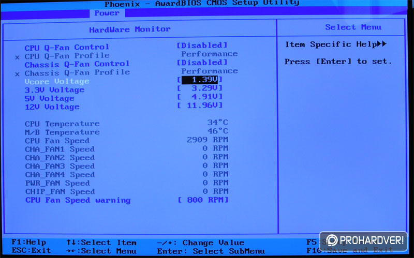Screen dimensions: 414x258
Task: Click the Chassis Q-Fan Profile Performance value
Action: 210,71
